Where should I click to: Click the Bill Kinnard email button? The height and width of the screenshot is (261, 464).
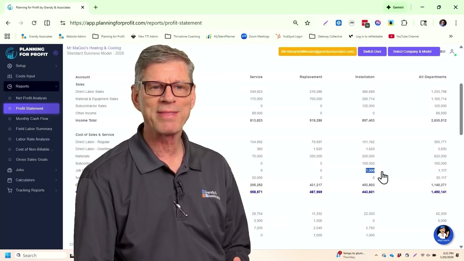[318, 51]
